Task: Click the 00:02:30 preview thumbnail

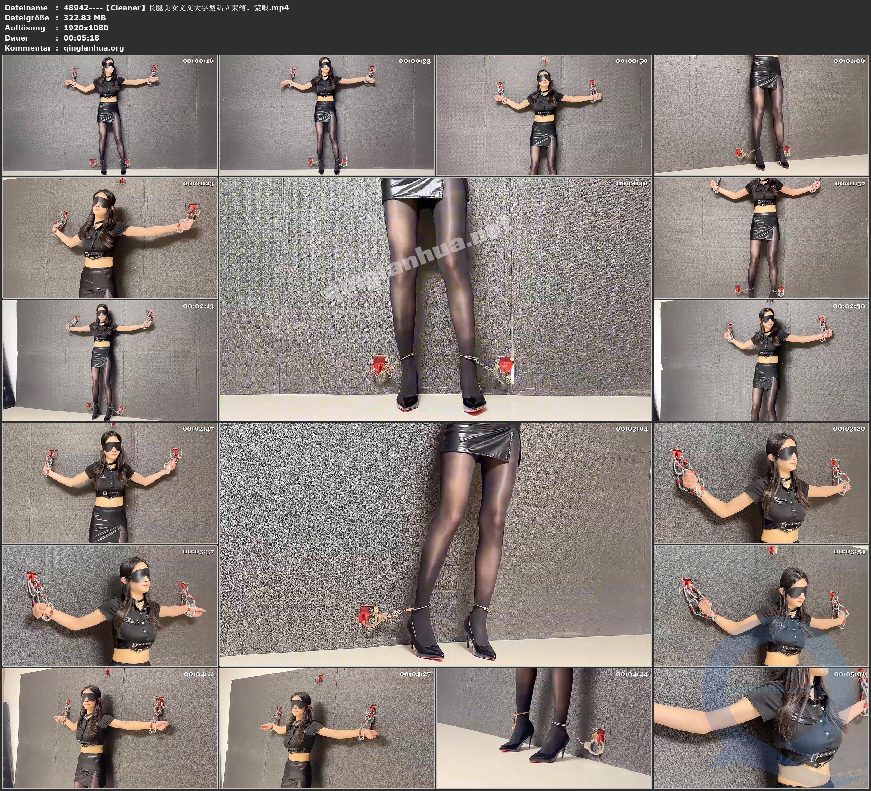Action: point(761,360)
